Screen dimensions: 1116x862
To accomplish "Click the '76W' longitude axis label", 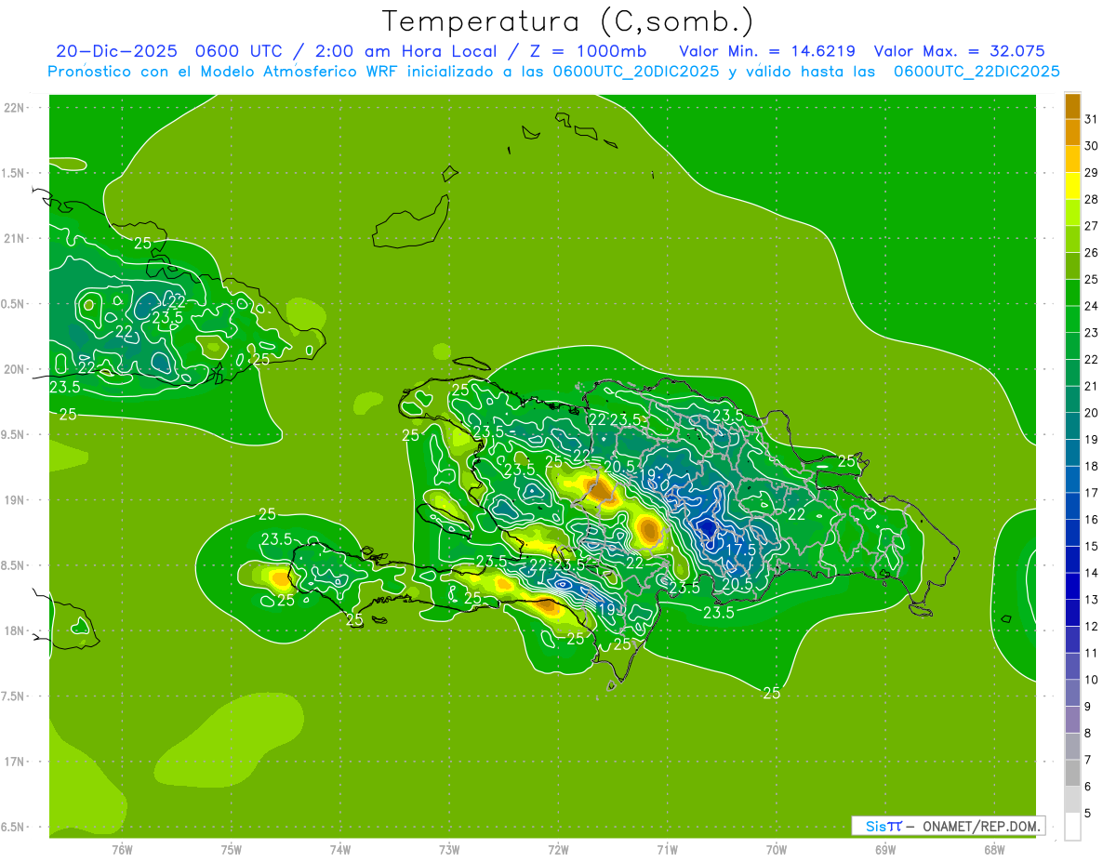I will (122, 850).
